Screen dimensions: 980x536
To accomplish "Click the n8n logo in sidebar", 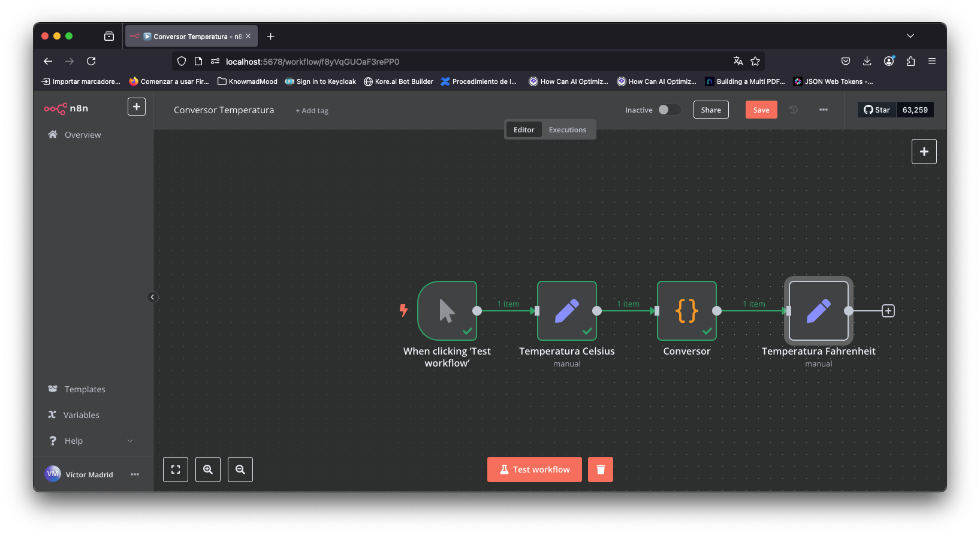I will [x=66, y=108].
